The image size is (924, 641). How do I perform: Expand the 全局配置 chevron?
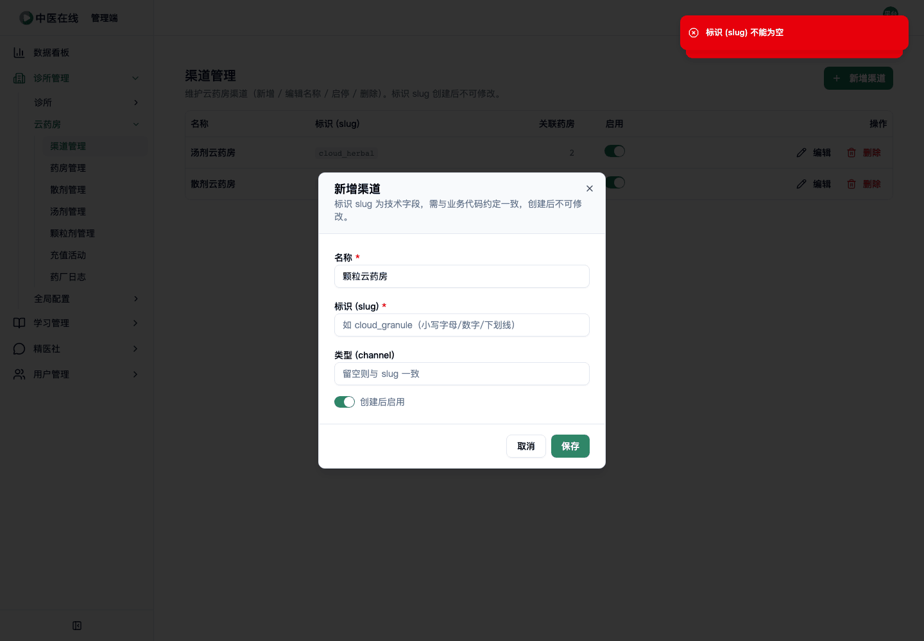[x=135, y=299]
